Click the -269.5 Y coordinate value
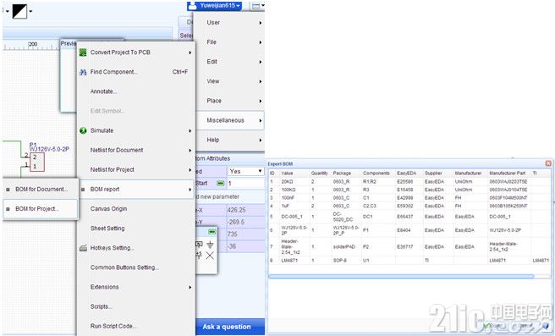This screenshot has width=555, height=336. [x=245, y=223]
